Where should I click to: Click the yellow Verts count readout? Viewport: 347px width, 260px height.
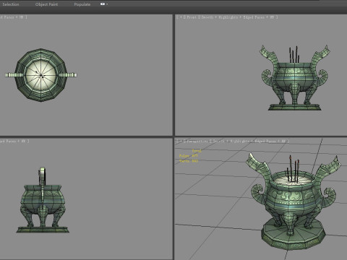tap(189, 161)
